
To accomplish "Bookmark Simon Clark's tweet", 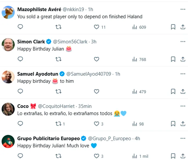I will pyautogui.click(x=173, y=59).
